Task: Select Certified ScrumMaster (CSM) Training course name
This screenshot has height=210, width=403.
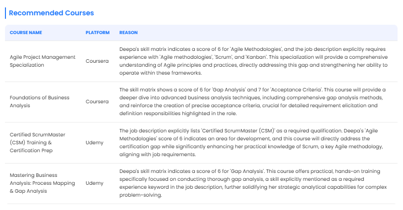Action: pyautogui.click(x=38, y=142)
